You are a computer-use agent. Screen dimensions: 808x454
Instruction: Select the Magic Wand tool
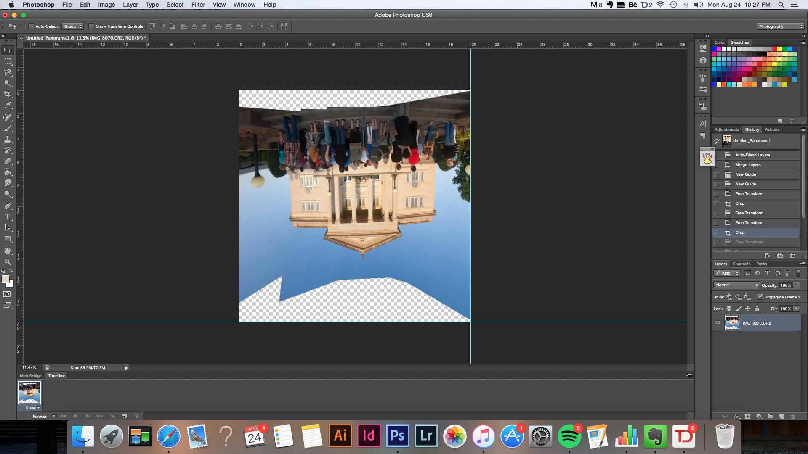(8, 83)
